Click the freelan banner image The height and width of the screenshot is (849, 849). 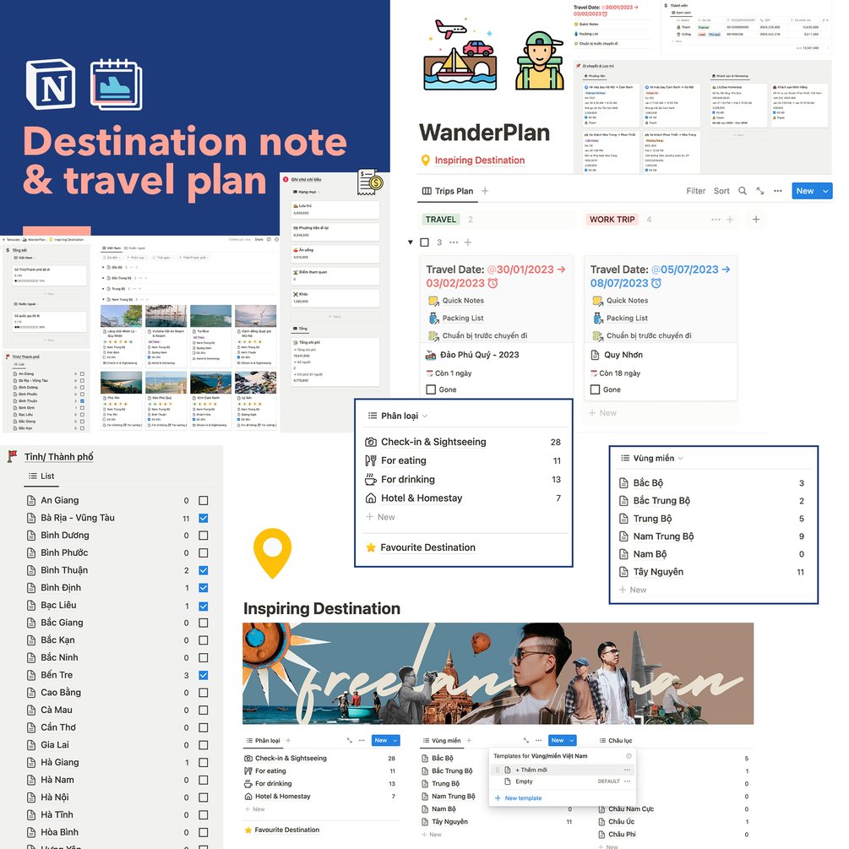point(498,673)
